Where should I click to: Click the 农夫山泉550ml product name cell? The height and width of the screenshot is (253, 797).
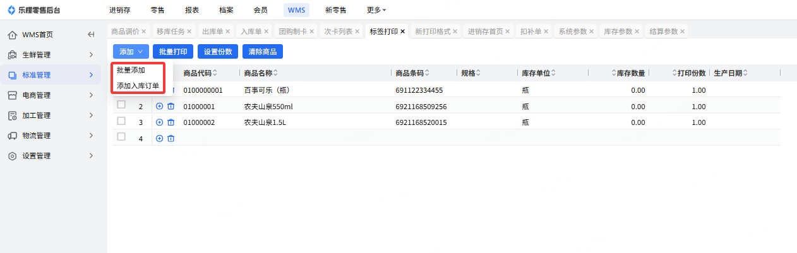(268, 107)
